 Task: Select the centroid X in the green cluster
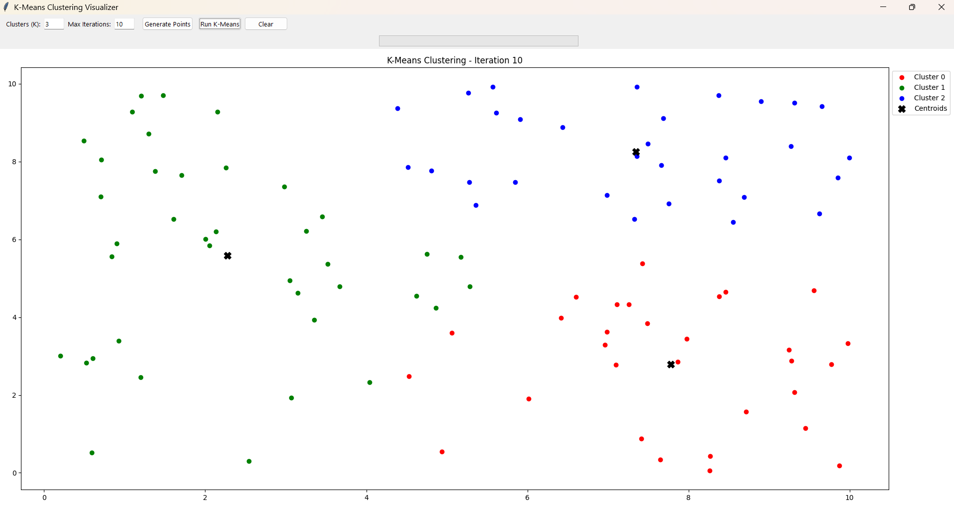pyautogui.click(x=227, y=256)
